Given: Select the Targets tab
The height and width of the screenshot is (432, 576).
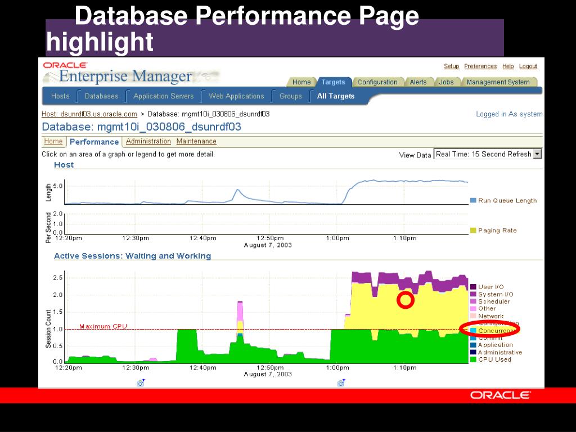Looking at the screenshot, I should pyautogui.click(x=333, y=82).
